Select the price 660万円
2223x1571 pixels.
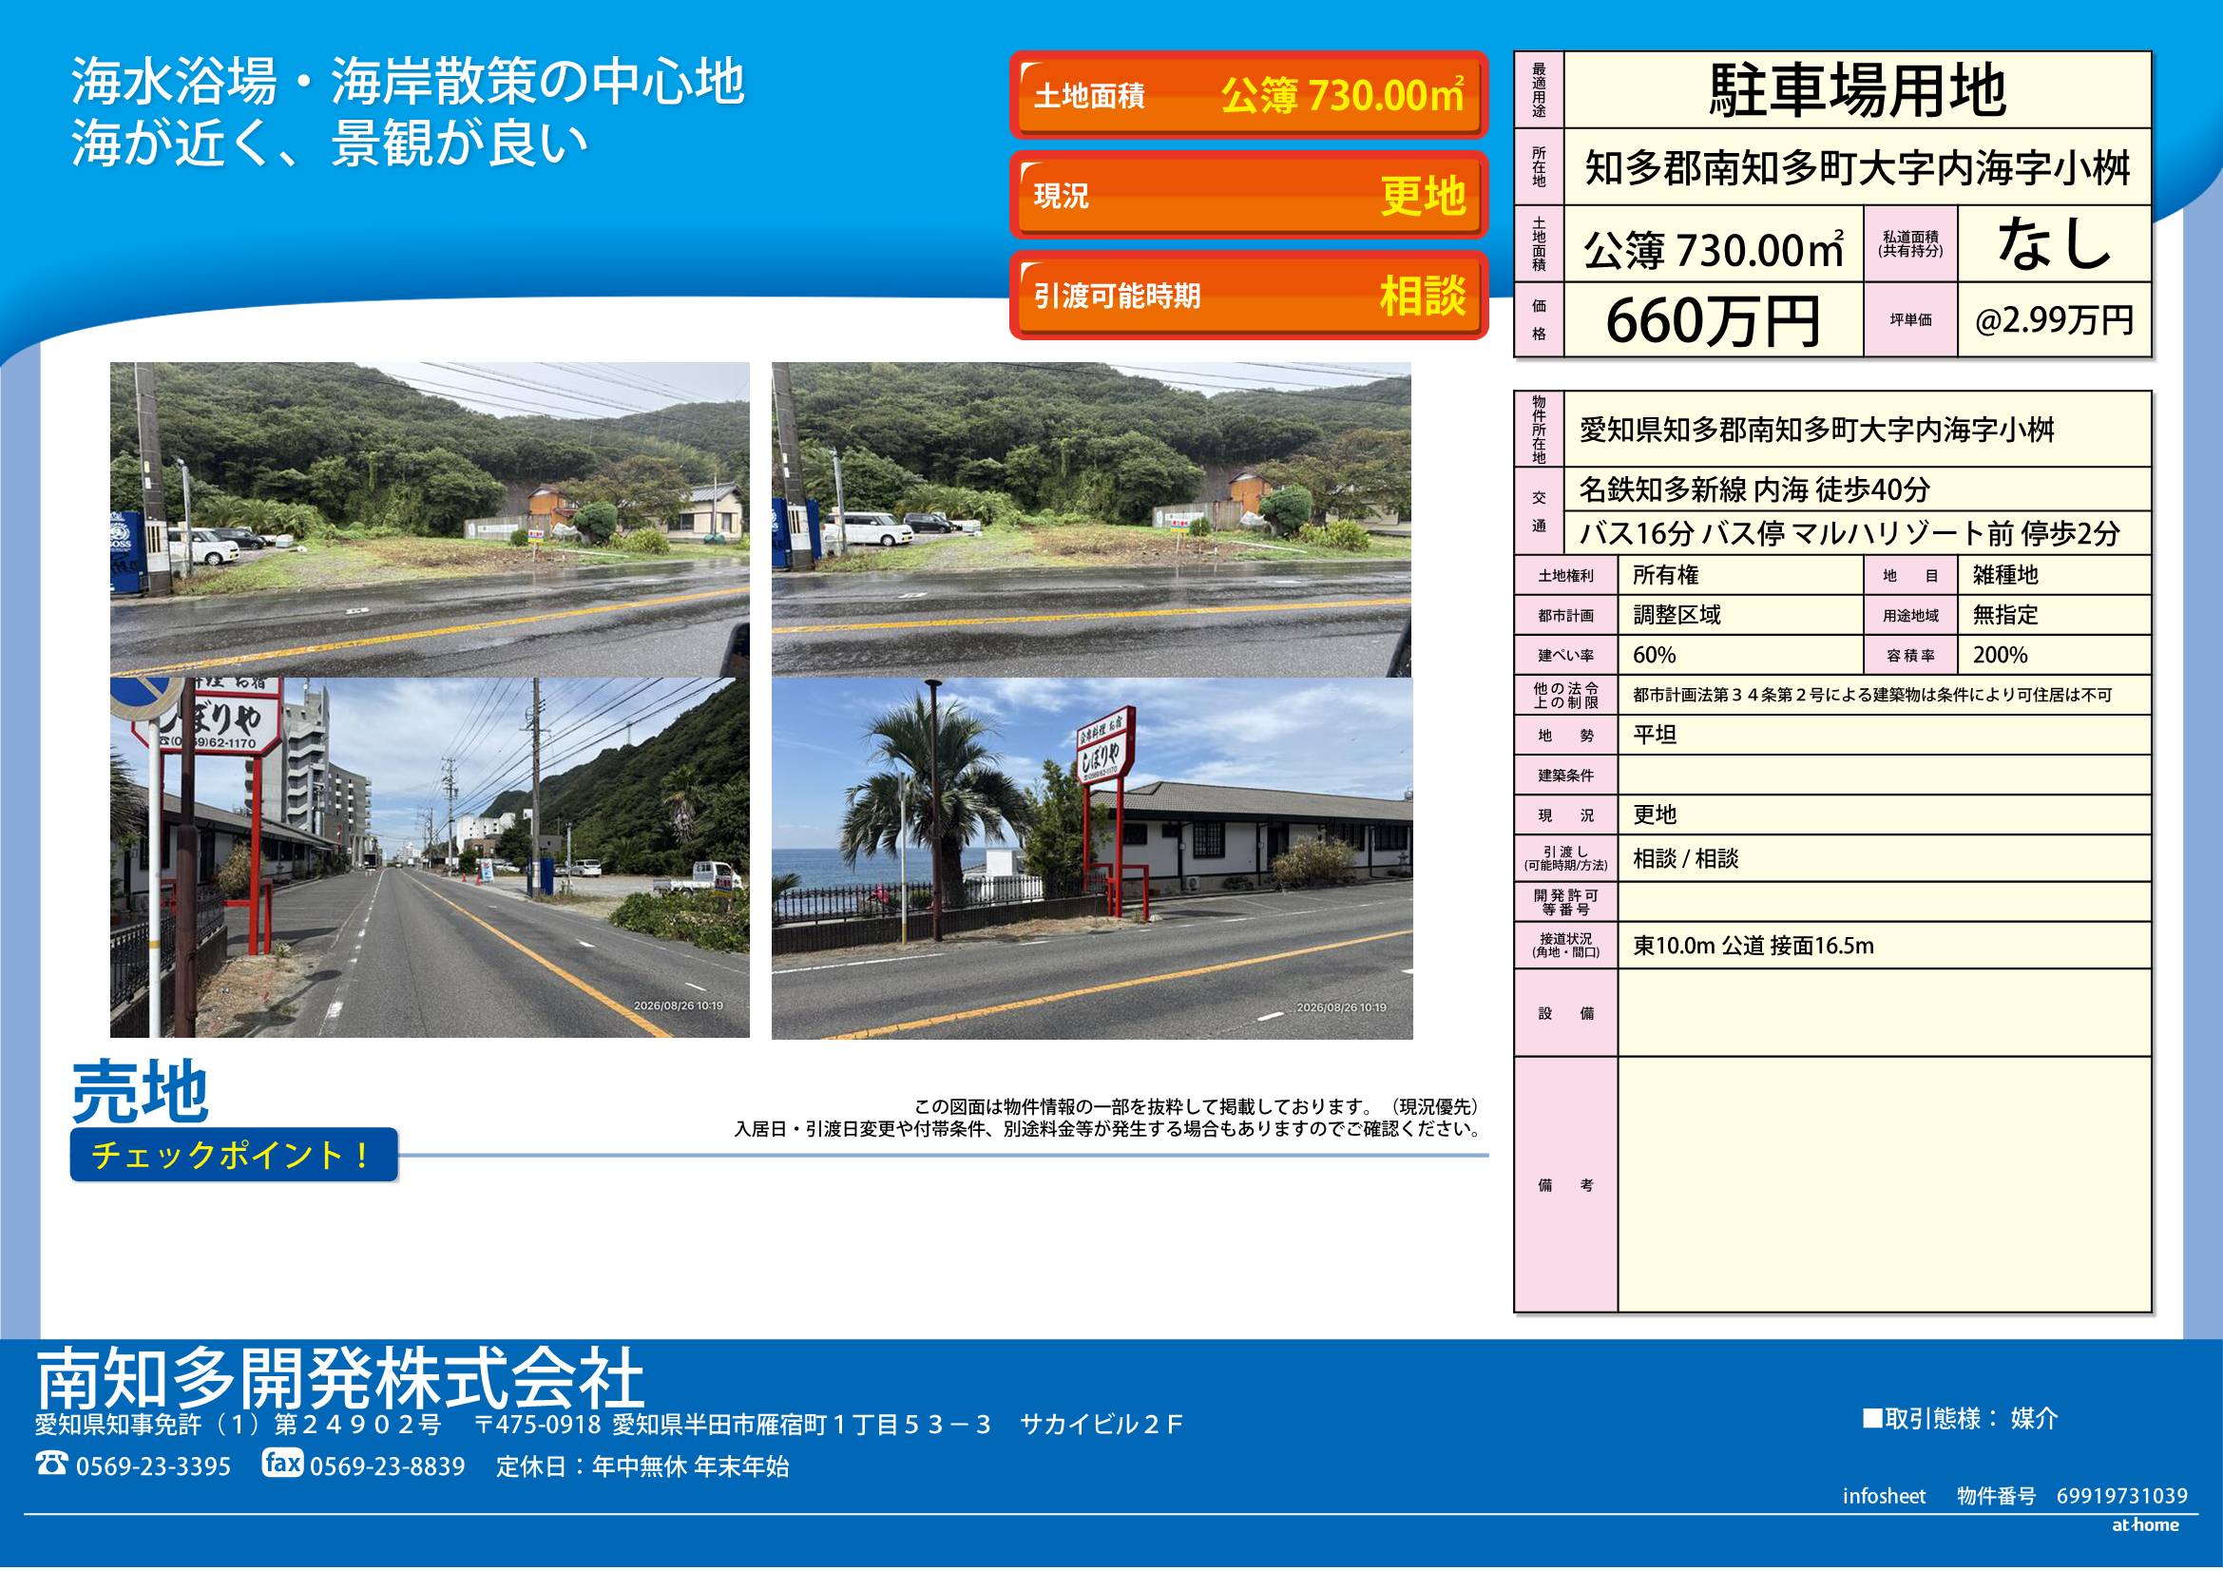[x=1713, y=322]
